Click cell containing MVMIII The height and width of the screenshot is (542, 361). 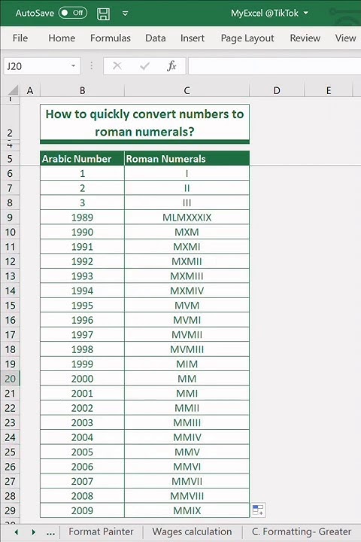click(x=187, y=349)
